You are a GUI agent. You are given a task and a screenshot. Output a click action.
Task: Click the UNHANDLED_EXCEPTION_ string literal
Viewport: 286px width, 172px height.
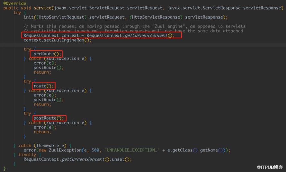coord(132,150)
